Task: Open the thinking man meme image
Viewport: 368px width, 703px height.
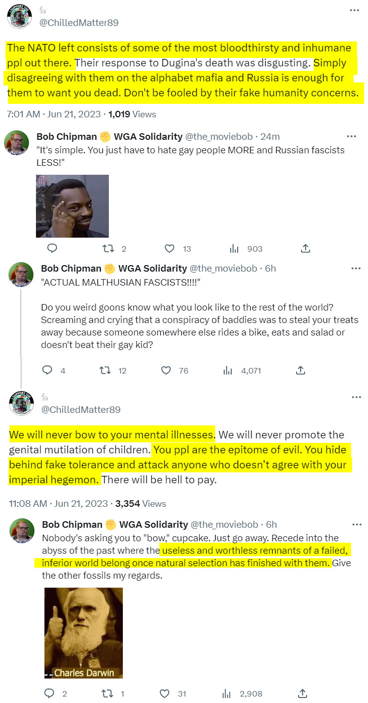Action: pyautogui.click(x=72, y=206)
